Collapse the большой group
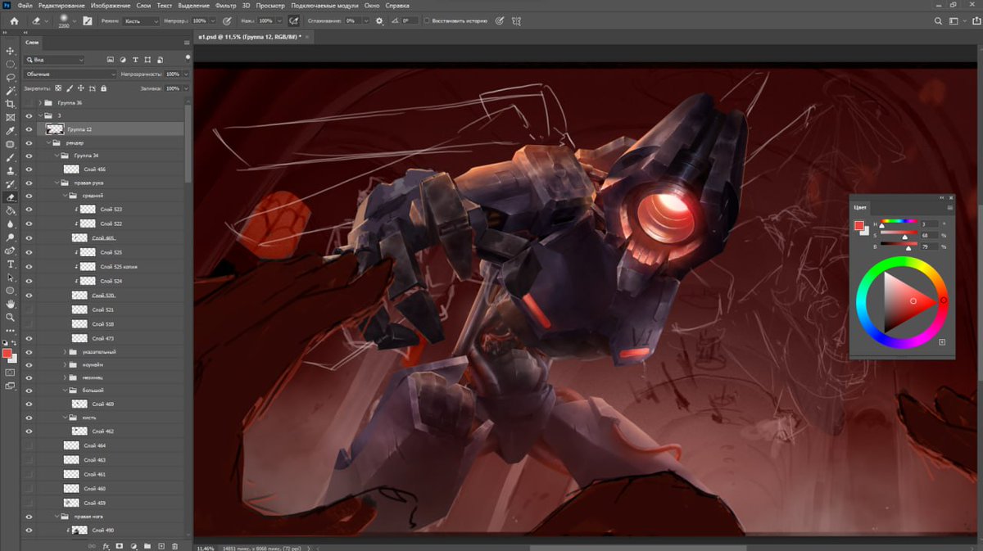The width and height of the screenshot is (983, 551). pos(64,391)
